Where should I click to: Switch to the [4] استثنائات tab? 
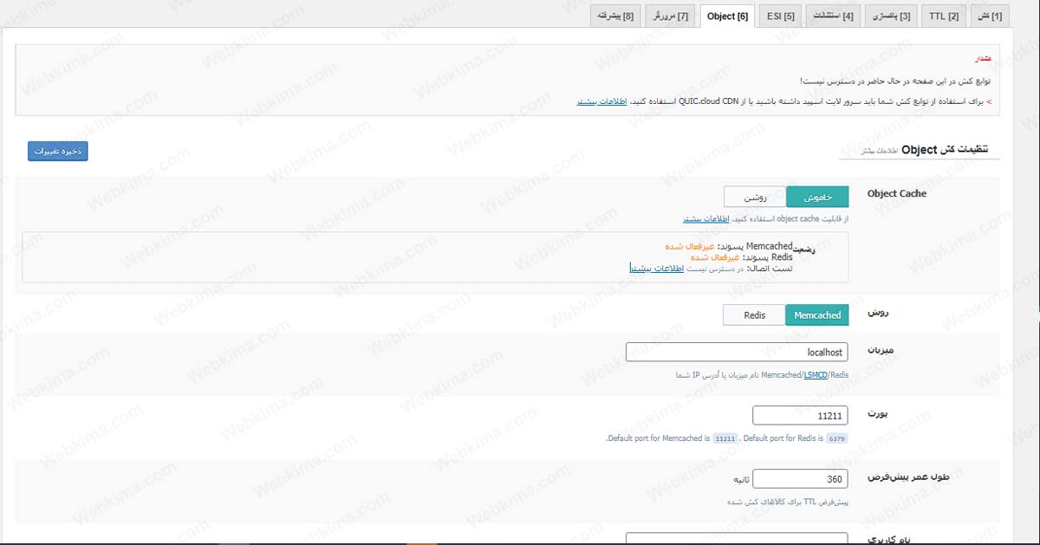pyautogui.click(x=833, y=16)
